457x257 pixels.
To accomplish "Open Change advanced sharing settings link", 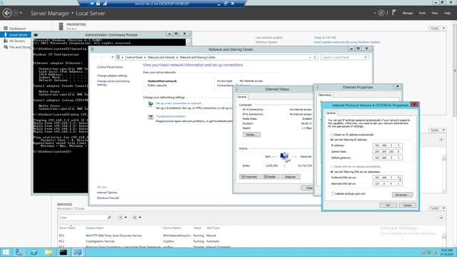I will point(113,83).
